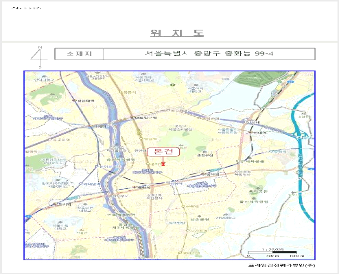
Task: Click the 태릉입구역 station marker
Action: pos(132,117)
